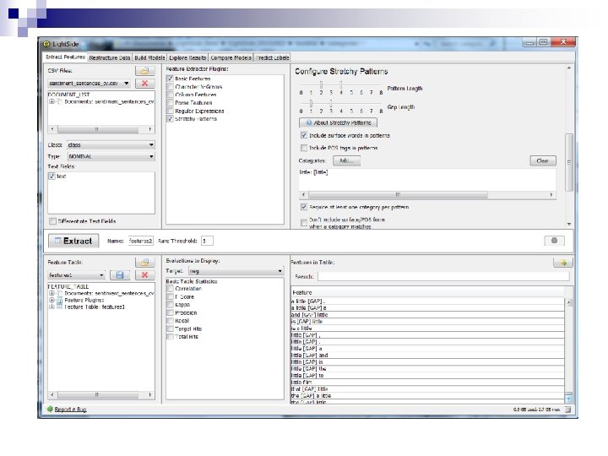
Task: Switch to Restructure Data tab
Action: (110, 57)
